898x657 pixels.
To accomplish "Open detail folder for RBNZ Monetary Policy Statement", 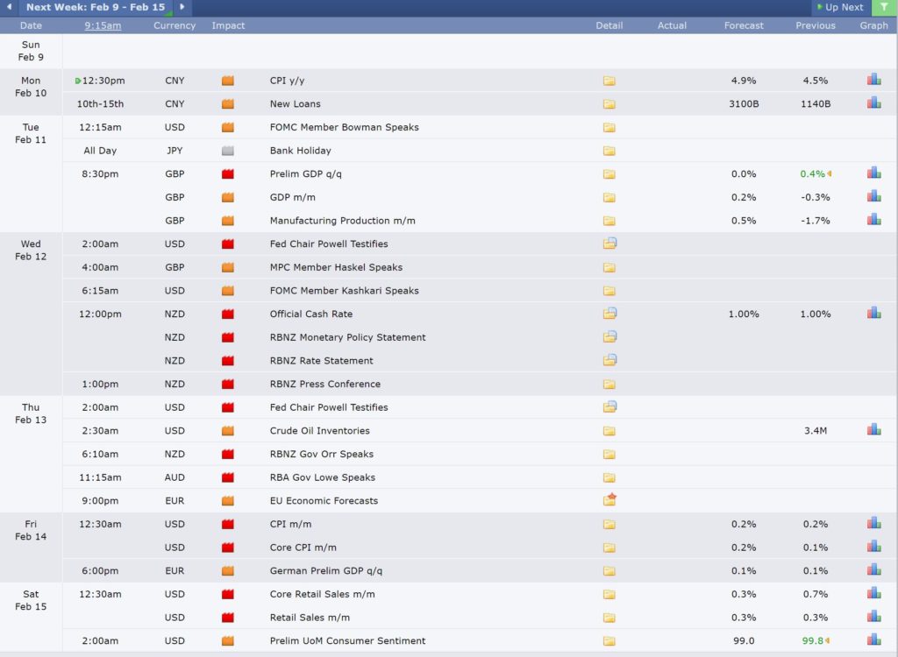I will tap(610, 336).
